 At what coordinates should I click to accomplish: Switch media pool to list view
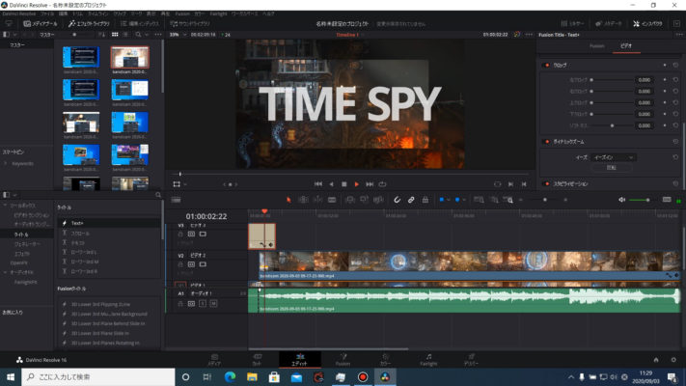point(125,35)
